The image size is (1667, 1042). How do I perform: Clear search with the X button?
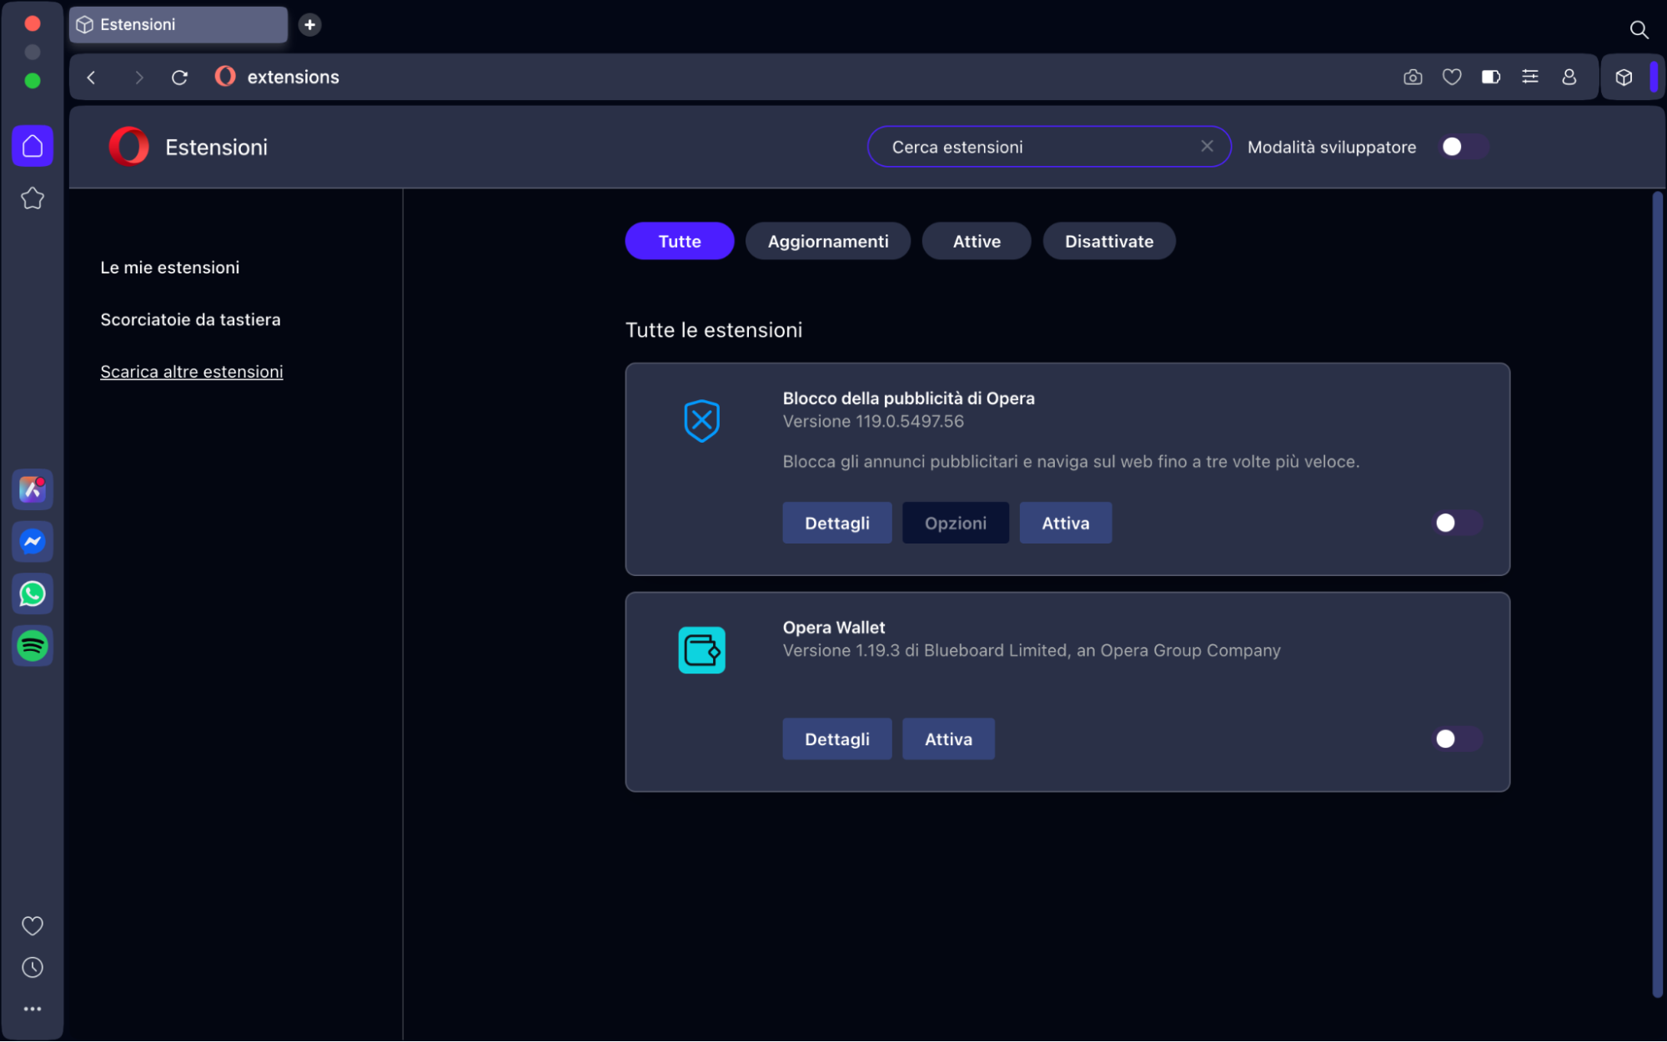click(x=1207, y=146)
